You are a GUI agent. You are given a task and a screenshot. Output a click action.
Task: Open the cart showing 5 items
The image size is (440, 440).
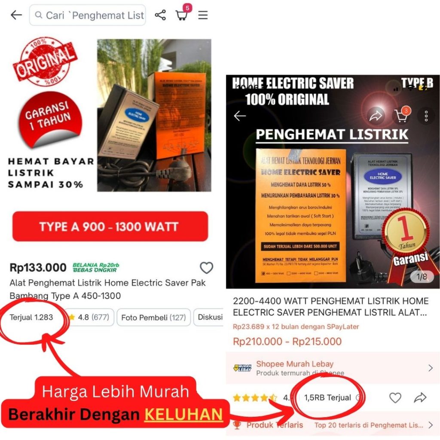click(182, 15)
